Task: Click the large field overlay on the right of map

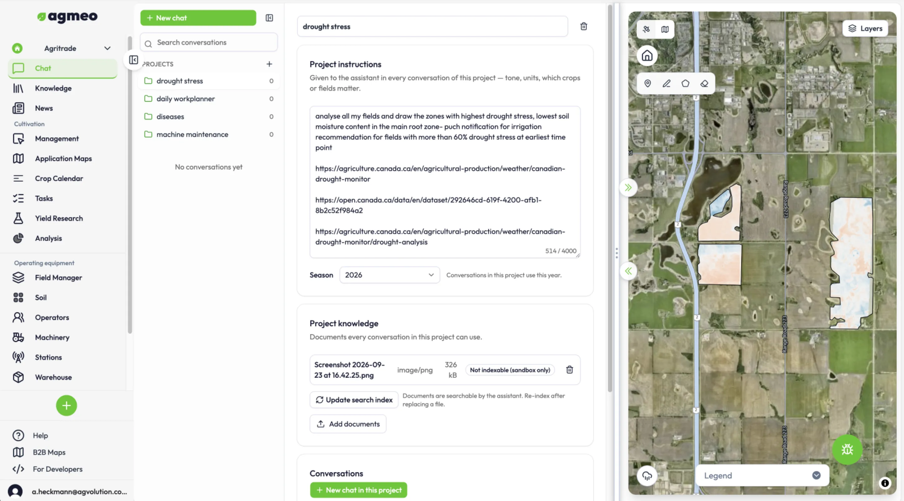Action: [851, 263]
